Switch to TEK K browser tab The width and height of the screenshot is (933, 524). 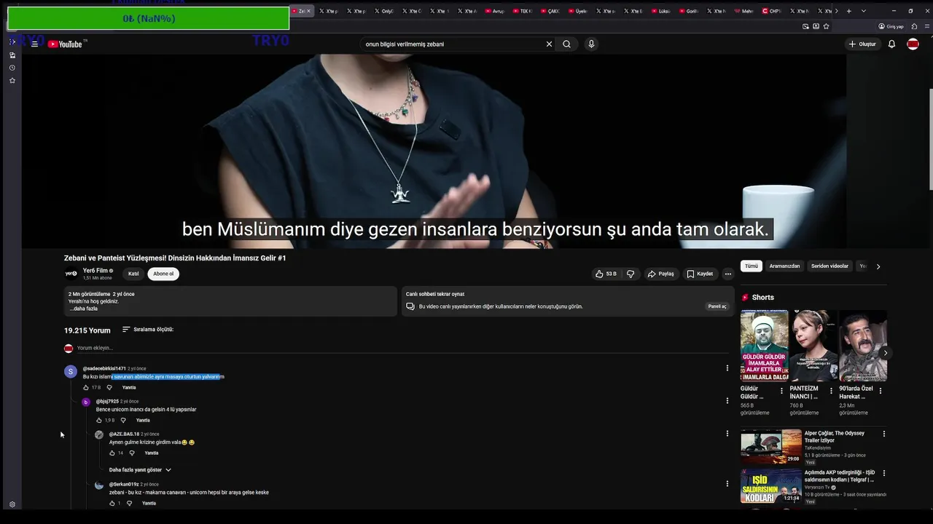[521, 11]
